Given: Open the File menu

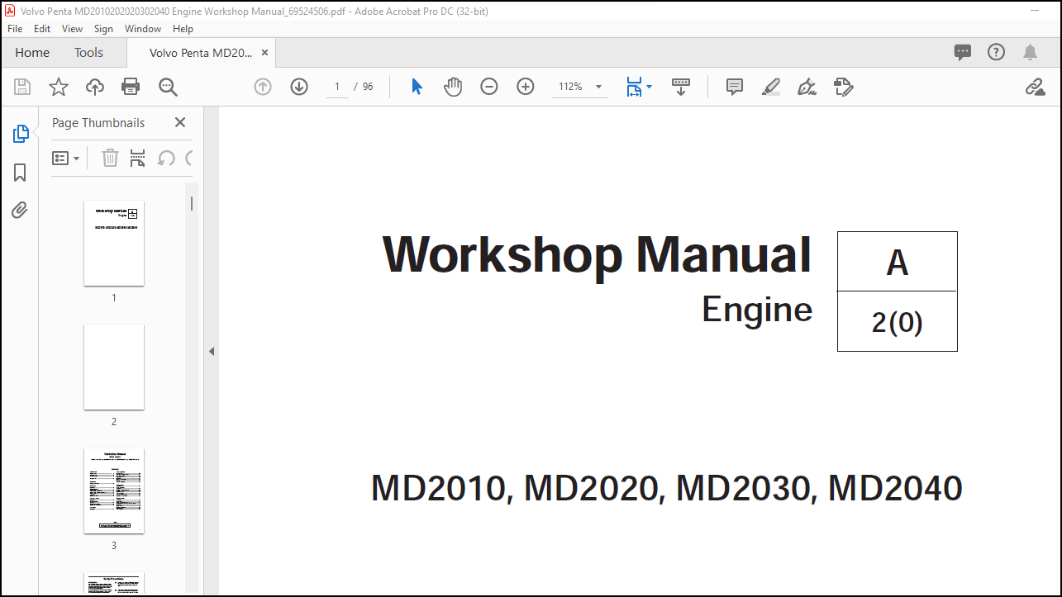Looking at the screenshot, I should [x=15, y=28].
